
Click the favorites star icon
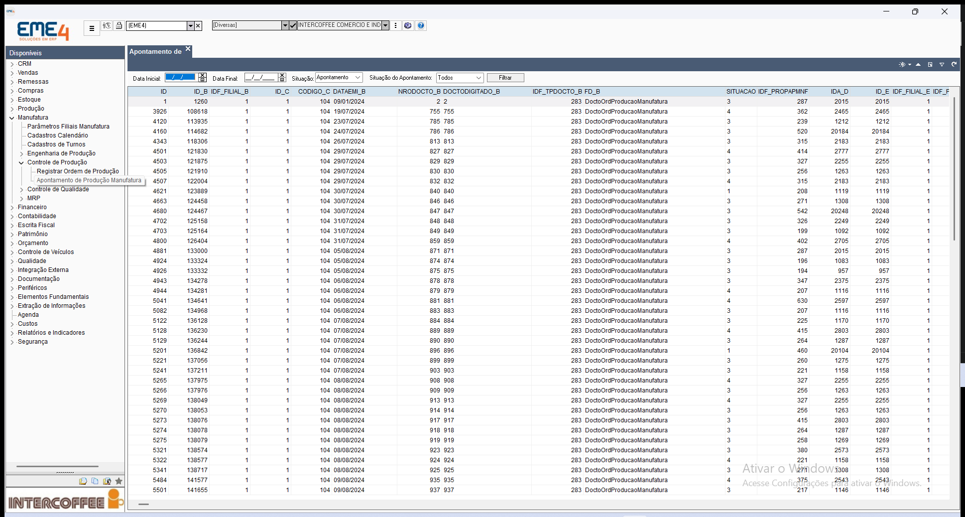[x=119, y=481]
